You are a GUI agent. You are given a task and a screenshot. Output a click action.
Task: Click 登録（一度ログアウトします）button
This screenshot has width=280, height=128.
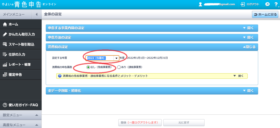[x=140, y=123]
